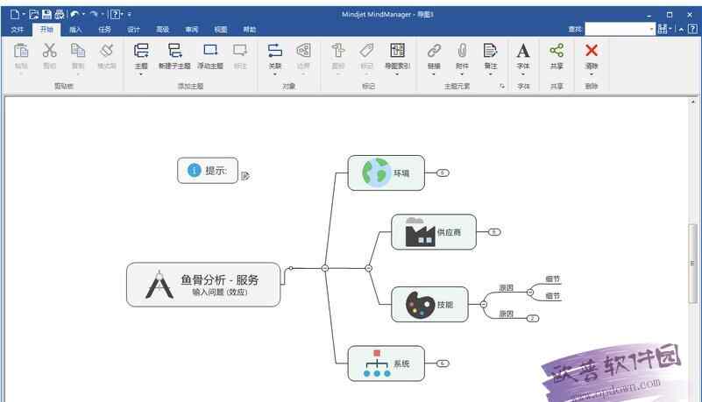Screen dimensions: 702x402
Task: Select the 技能 topic with palette image
Action: click(x=429, y=305)
